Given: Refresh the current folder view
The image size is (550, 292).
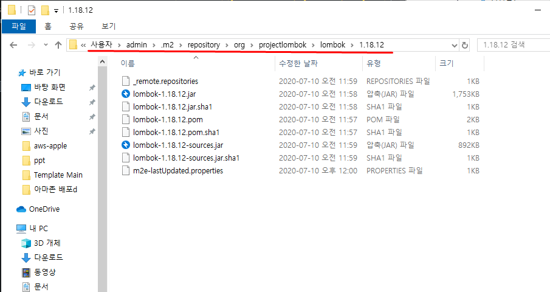Looking at the screenshot, I should pyautogui.click(x=465, y=45).
